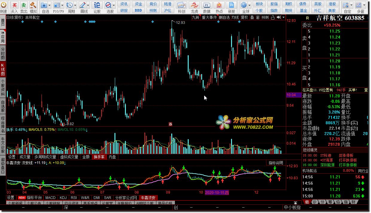Expand the 周期 dropdown arrow

click(75, 5)
